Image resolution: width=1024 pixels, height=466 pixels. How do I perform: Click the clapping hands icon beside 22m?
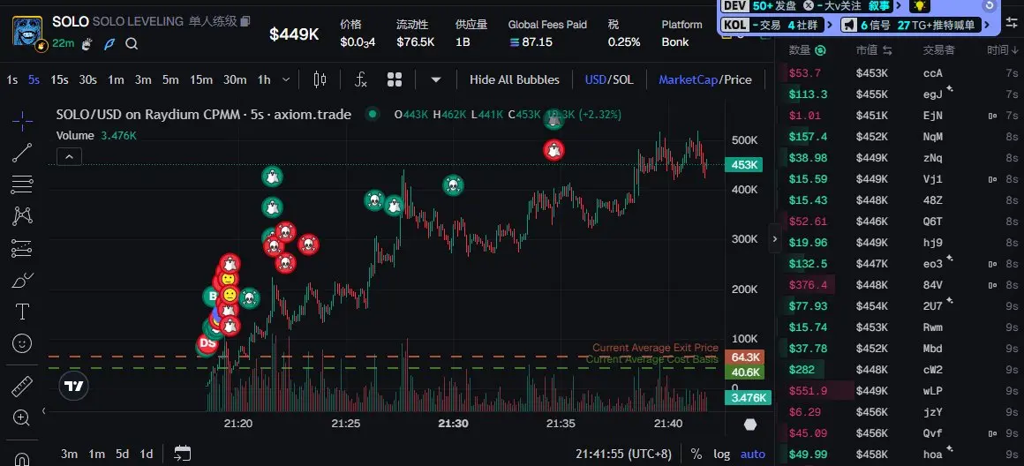point(87,44)
